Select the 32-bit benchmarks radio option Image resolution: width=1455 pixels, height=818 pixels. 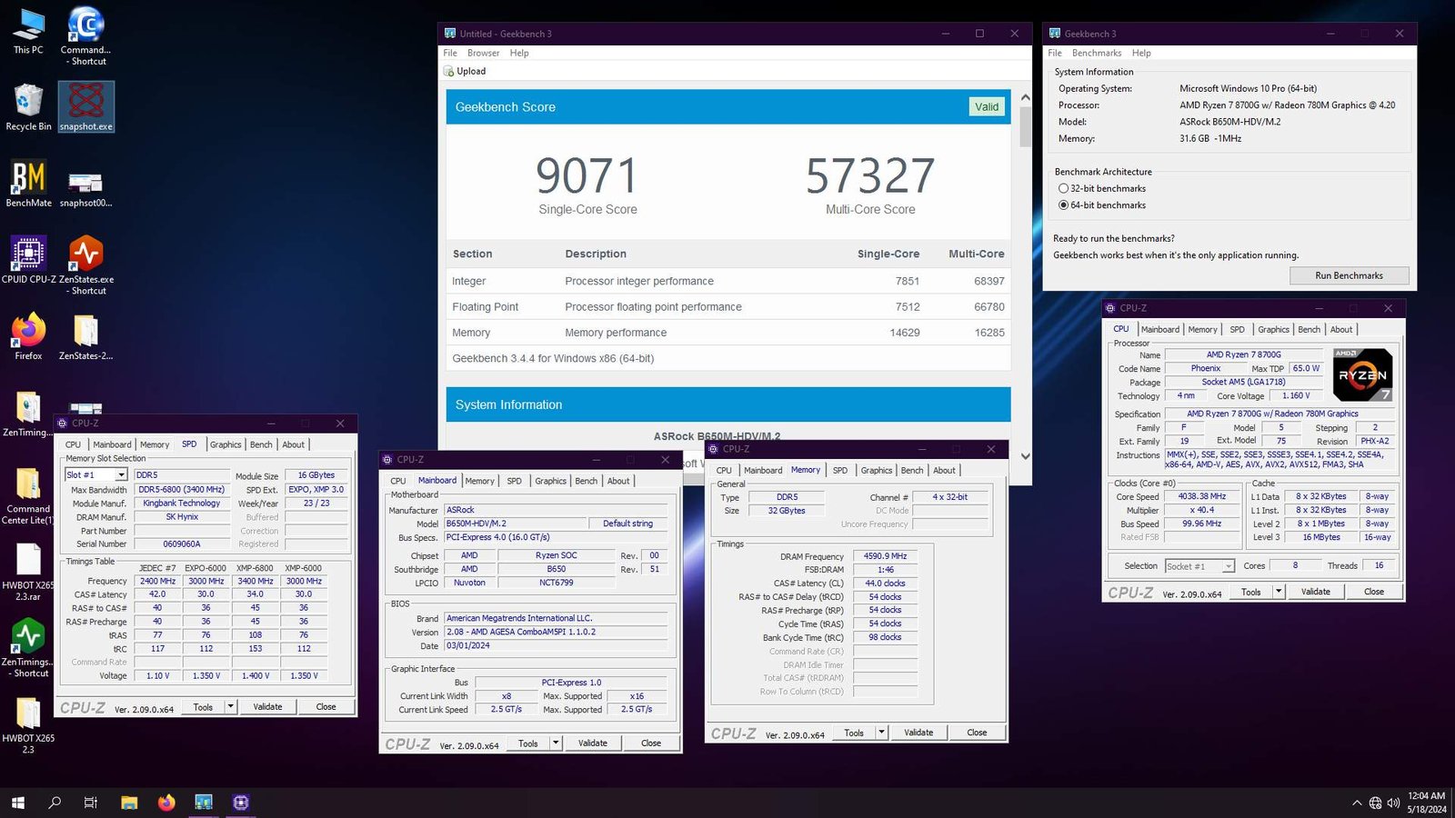click(1063, 188)
